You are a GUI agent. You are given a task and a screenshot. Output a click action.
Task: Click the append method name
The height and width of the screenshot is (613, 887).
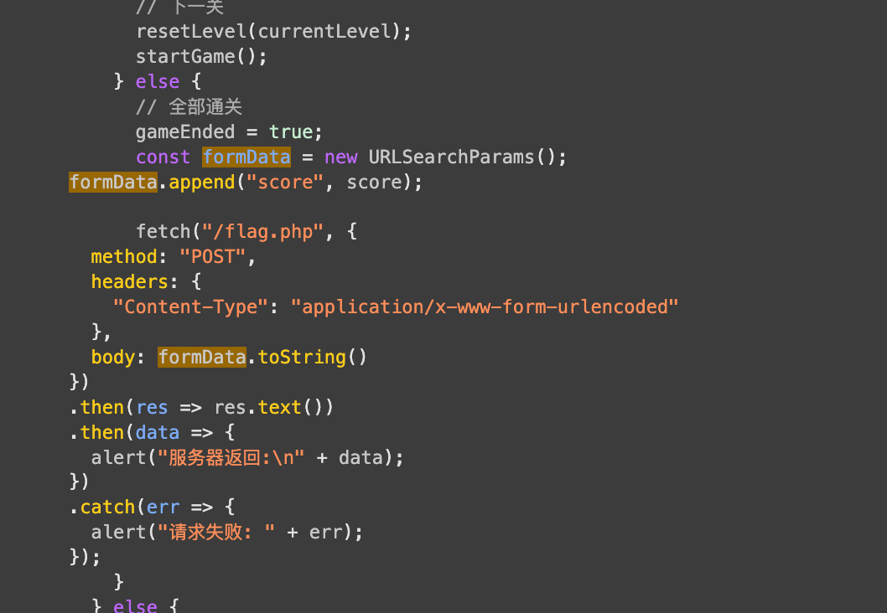(202, 183)
